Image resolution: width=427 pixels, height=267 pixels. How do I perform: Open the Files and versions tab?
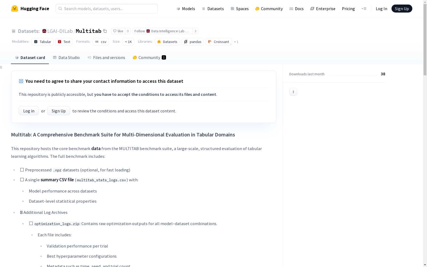106,57
